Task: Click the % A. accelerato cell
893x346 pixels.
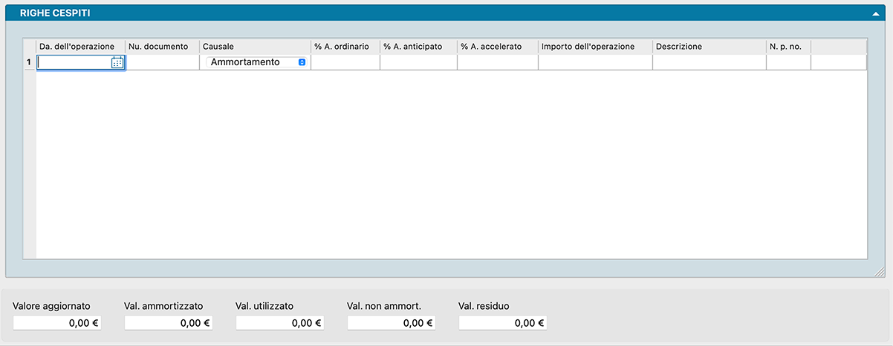Action: click(x=497, y=63)
